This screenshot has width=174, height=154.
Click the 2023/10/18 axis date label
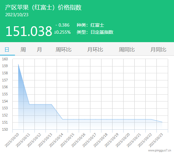click(100, 140)
